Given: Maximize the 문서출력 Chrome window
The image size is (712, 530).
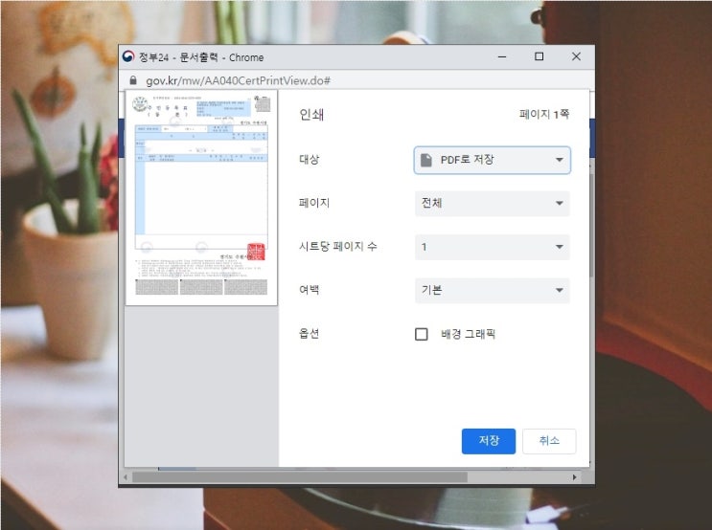Looking at the screenshot, I should coord(539,56).
